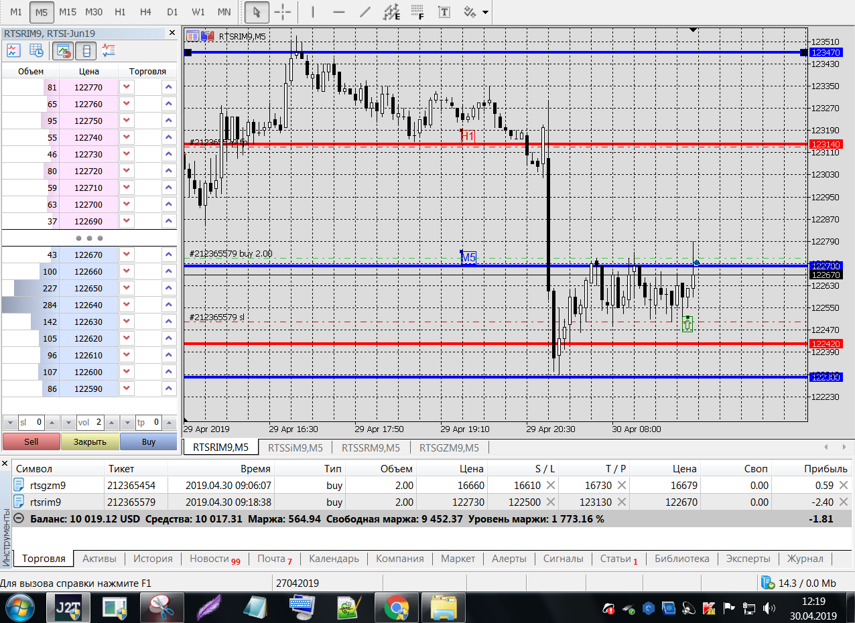Select the red 122420 level line label
This screenshot has height=623, width=855.
(826, 344)
